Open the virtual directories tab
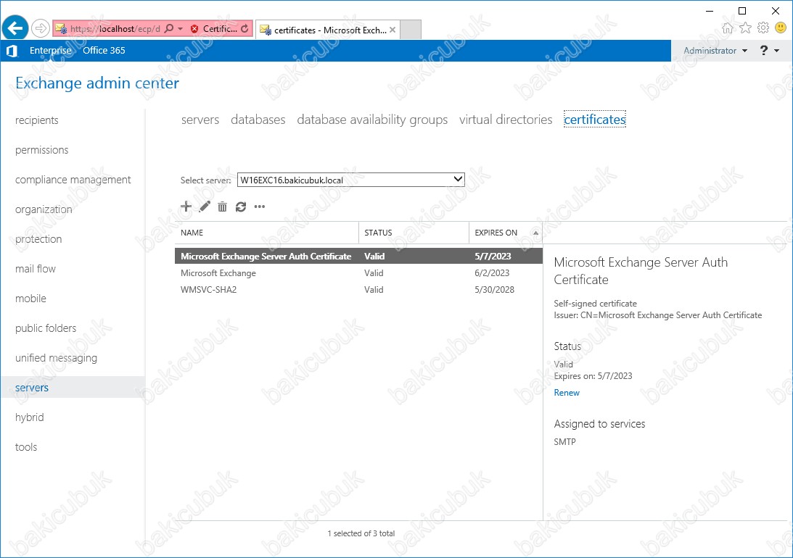Image resolution: width=793 pixels, height=558 pixels. (506, 120)
